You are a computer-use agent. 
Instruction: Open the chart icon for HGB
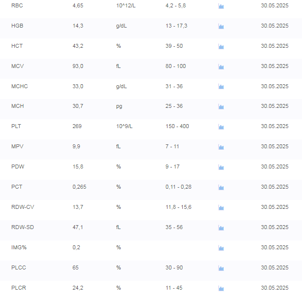click(x=221, y=26)
